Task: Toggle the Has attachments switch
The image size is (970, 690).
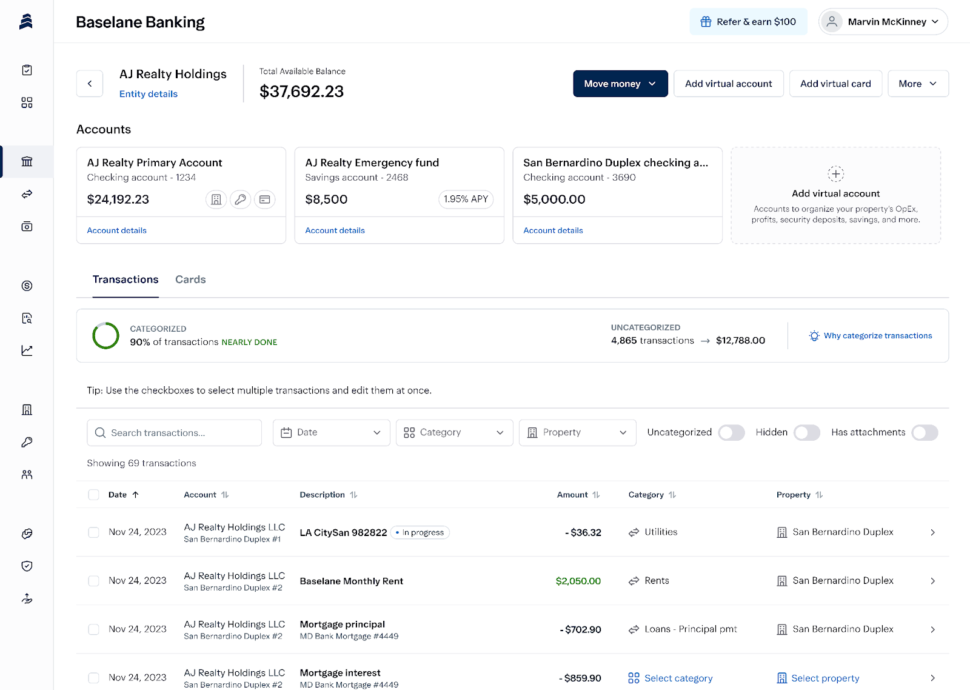Action: coord(925,432)
